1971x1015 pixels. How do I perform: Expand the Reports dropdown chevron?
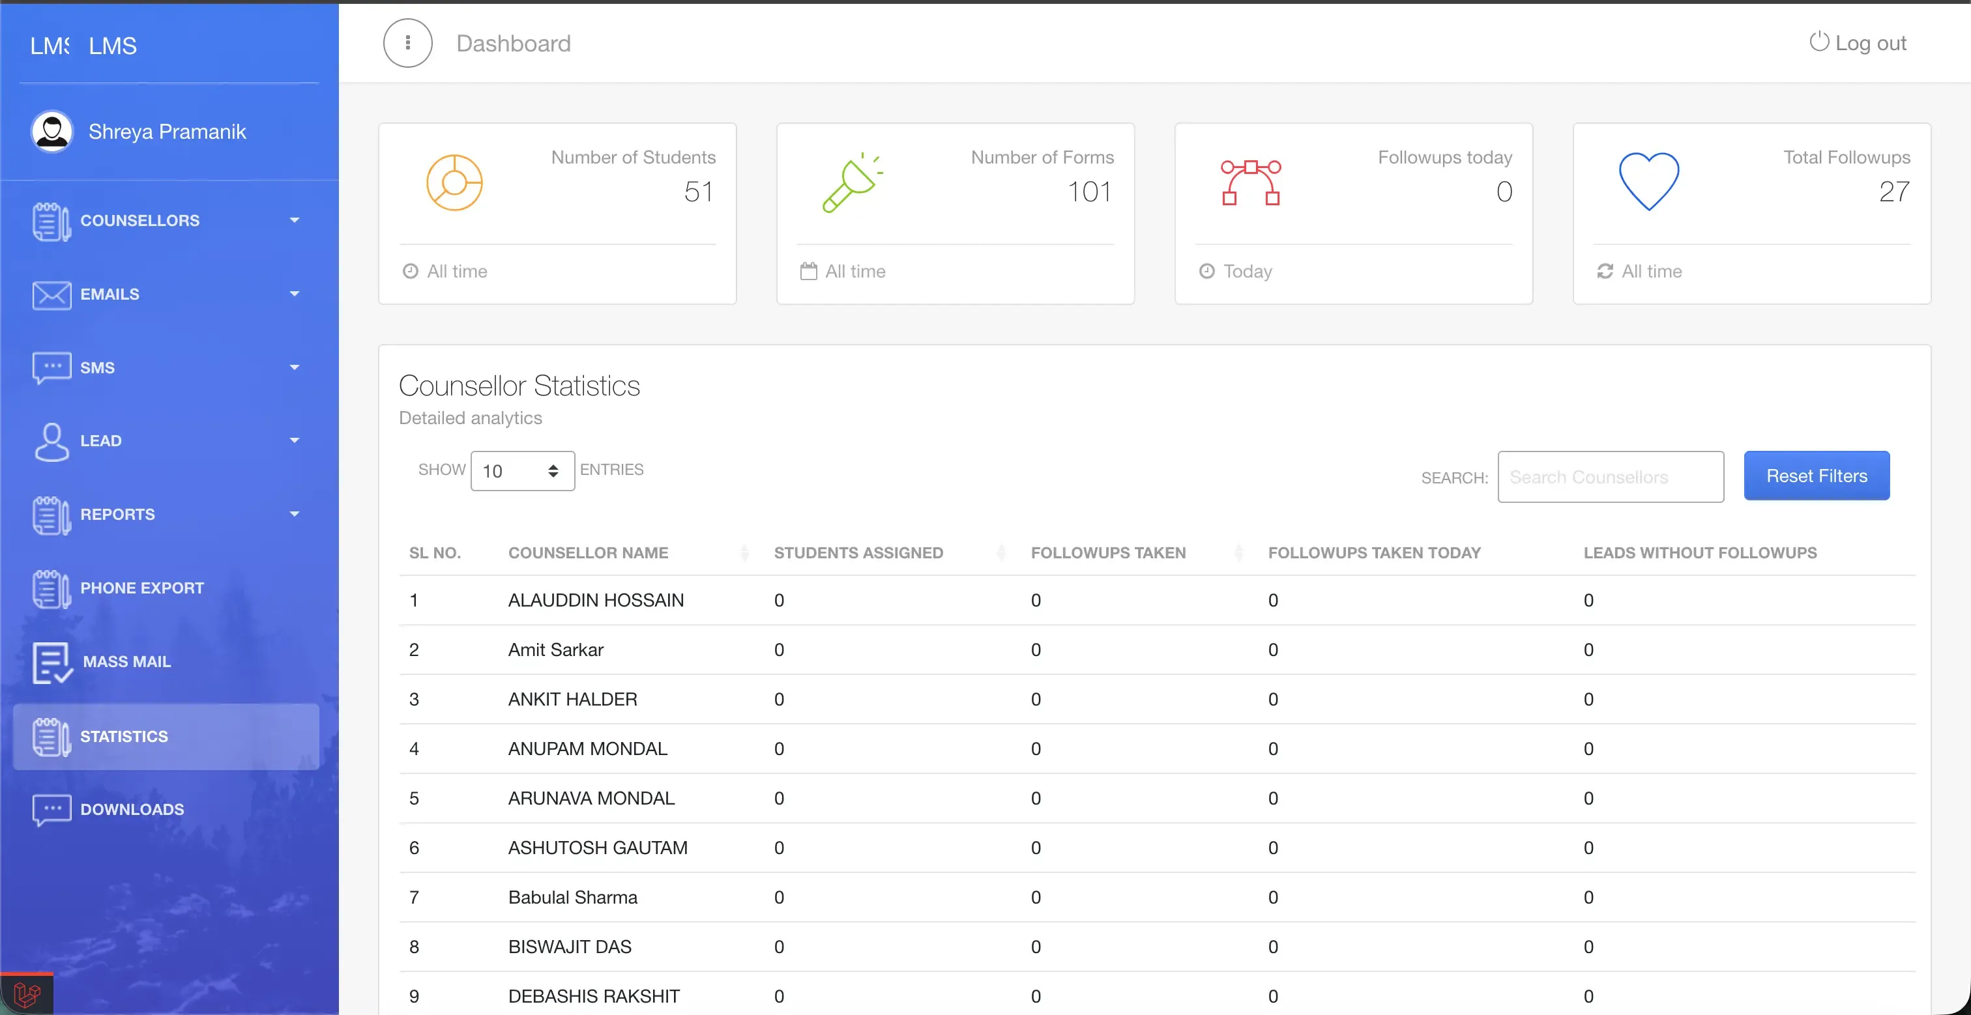(294, 513)
